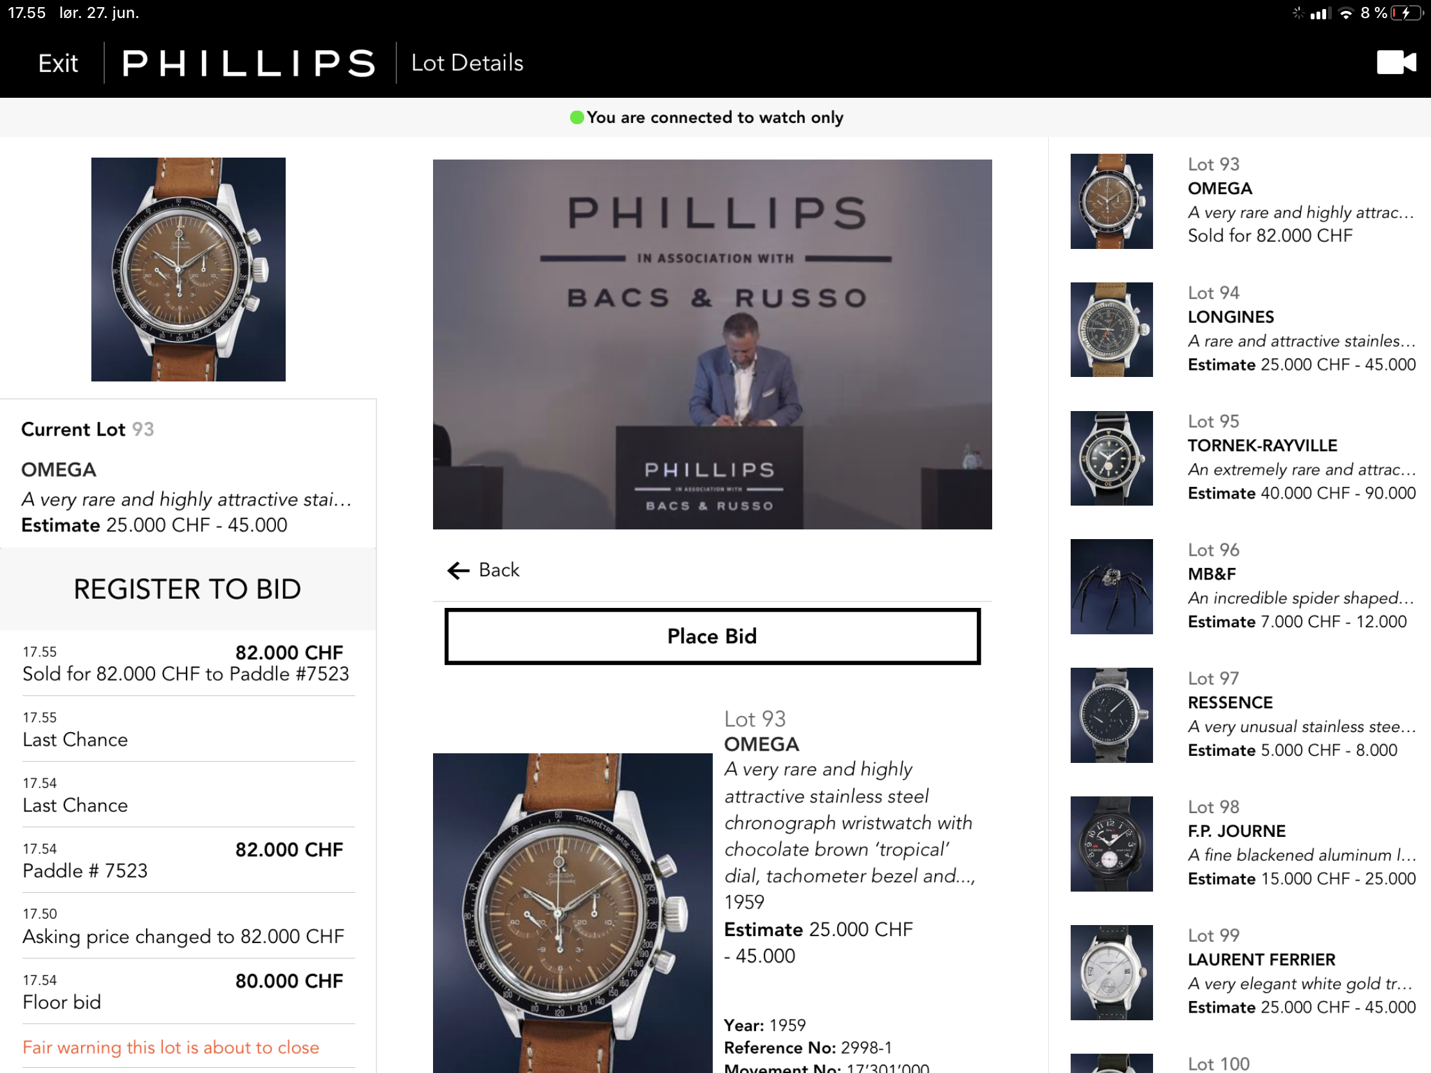Click the Place Bid button
This screenshot has height=1073, width=1431.
[x=712, y=636]
